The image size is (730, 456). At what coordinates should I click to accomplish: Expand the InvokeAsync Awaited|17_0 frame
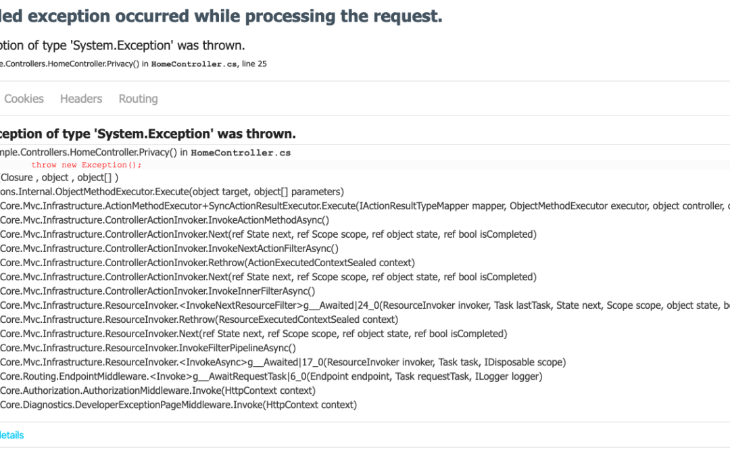[x=270, y=362]
